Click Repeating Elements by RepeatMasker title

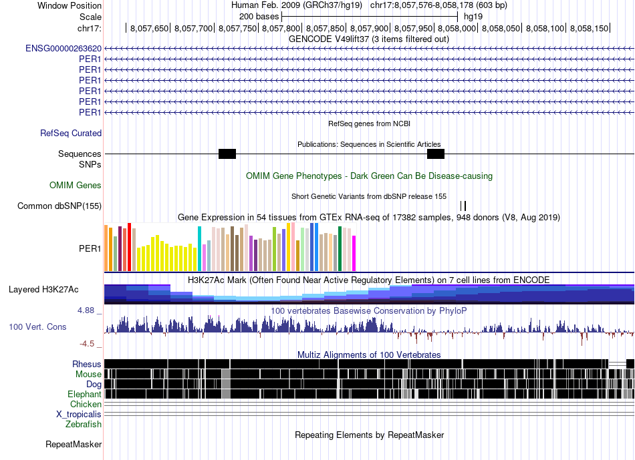[370, 435]
